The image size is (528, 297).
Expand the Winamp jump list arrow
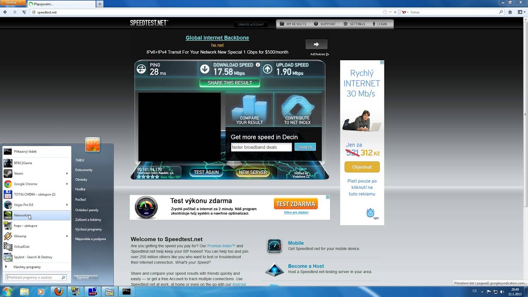pyautogui.click(x=67, y=236)
